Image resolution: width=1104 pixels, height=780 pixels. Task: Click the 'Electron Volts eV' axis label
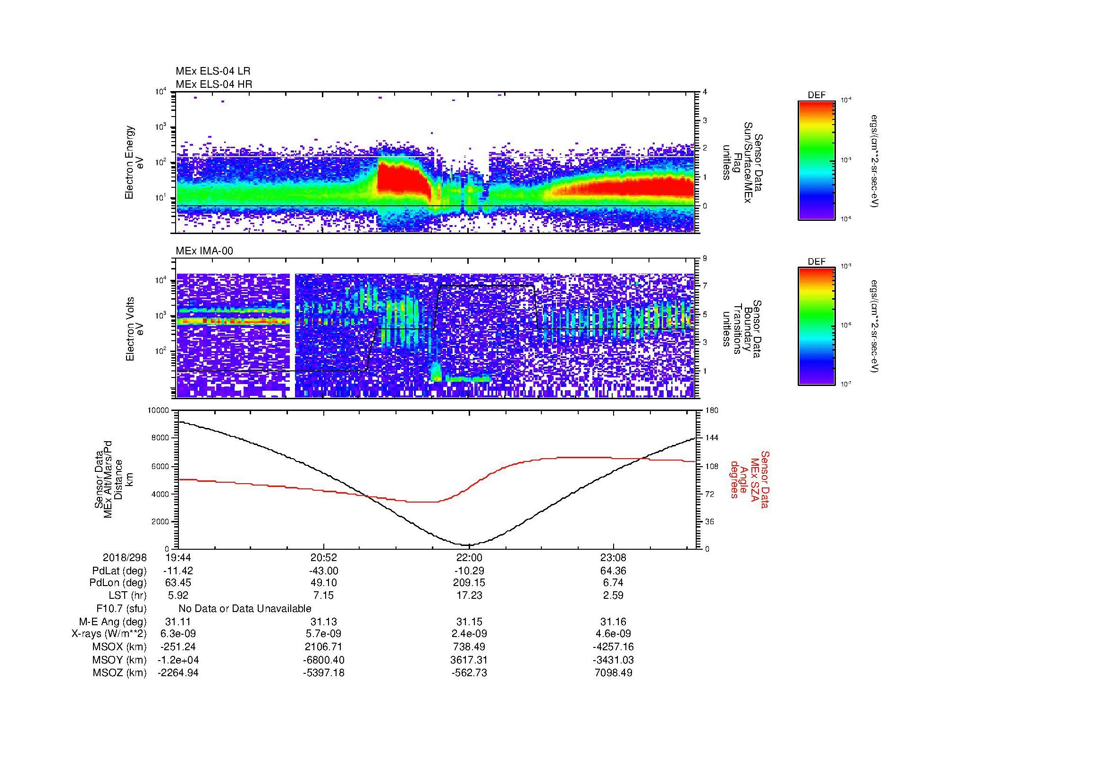click(x=135, y=329)
